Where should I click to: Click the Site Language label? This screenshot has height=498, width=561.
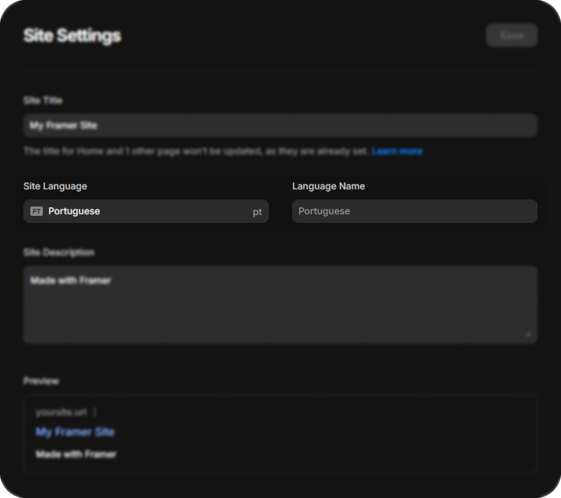tap(55, 186)
